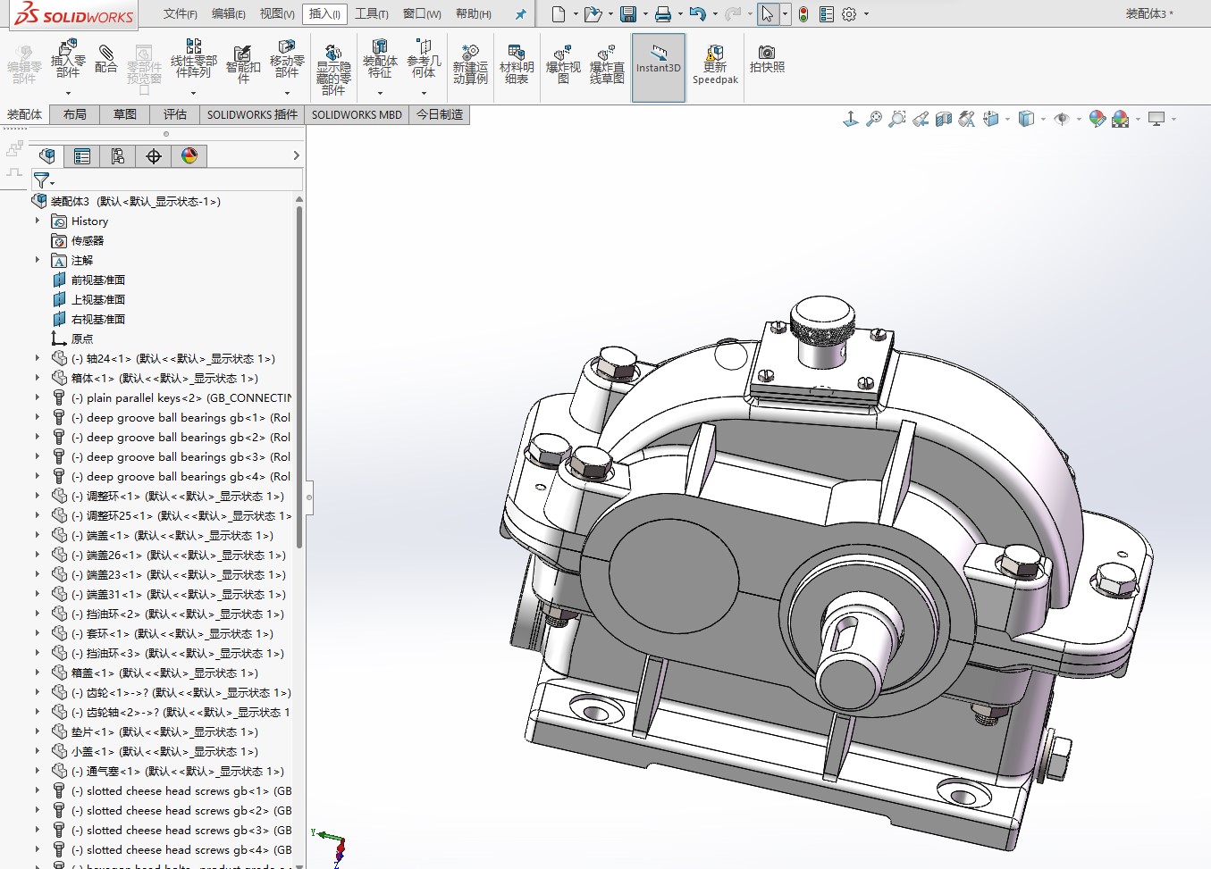Switch to the 草图 tab
The image size is (1211, 869).
click(125, 114)
